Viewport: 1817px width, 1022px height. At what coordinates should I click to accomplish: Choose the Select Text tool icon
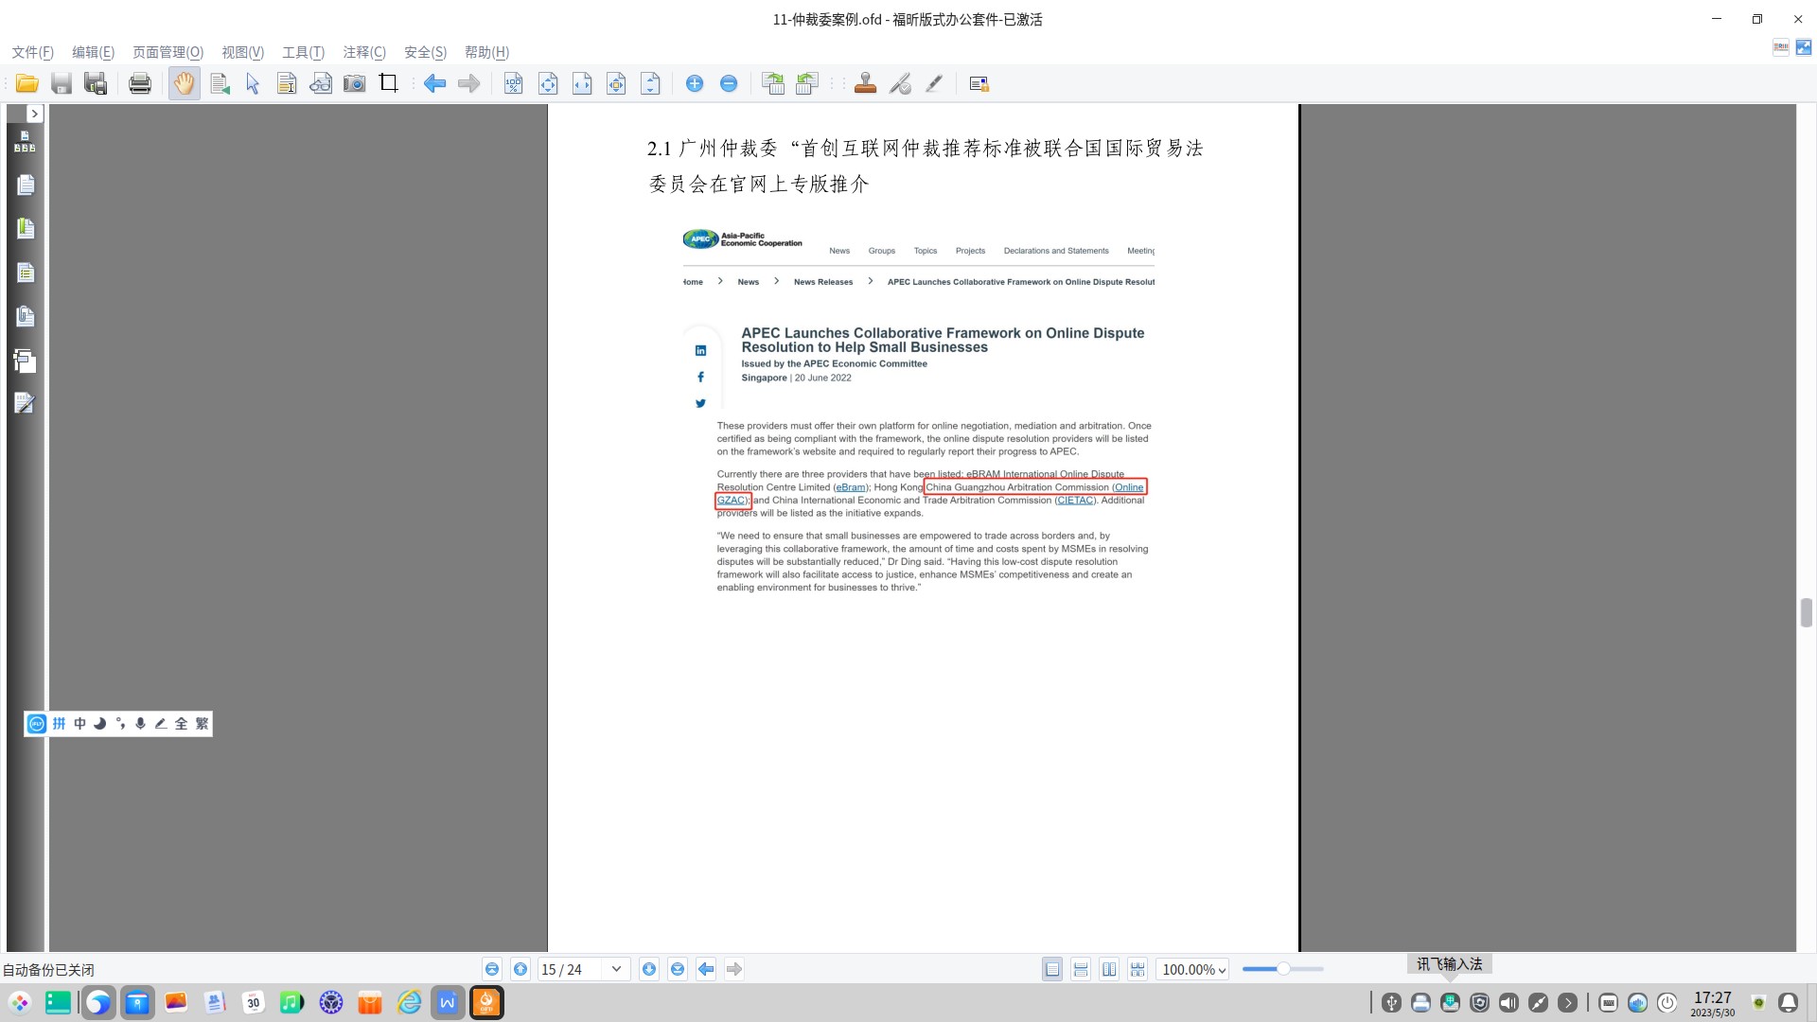click(x=220, y=84)
